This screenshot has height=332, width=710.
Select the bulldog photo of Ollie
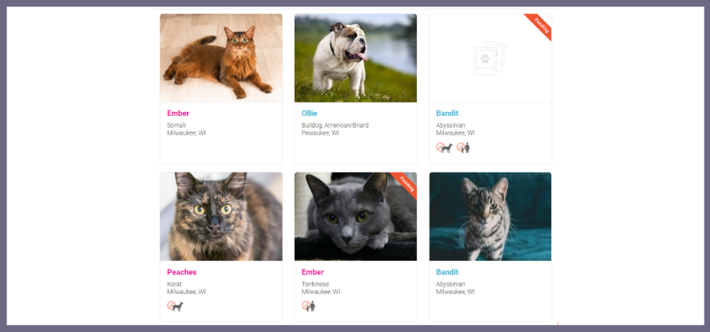(355, 58)
